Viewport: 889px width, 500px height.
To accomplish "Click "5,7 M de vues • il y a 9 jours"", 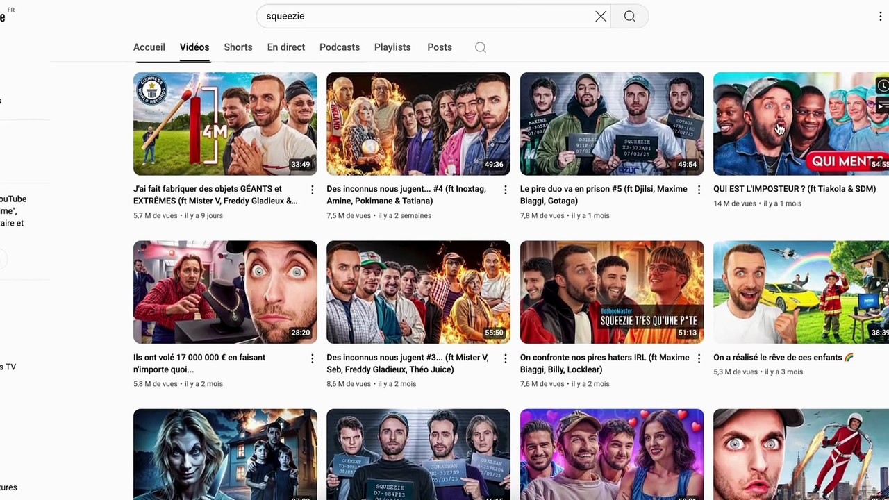I will (178, 216).
